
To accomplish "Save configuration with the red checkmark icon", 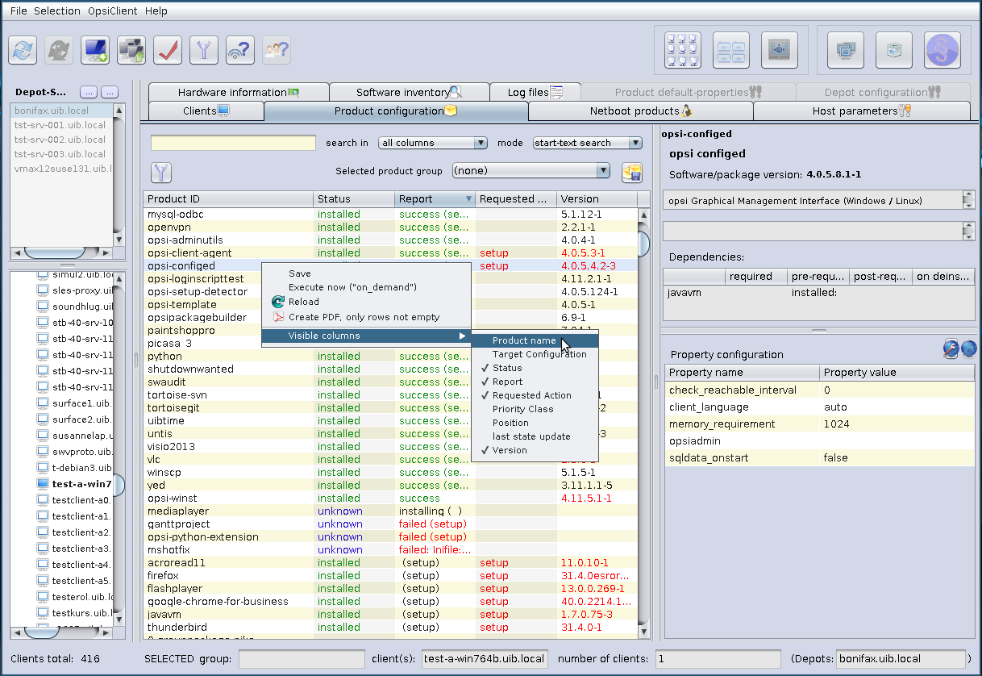I will click(168, 50).
